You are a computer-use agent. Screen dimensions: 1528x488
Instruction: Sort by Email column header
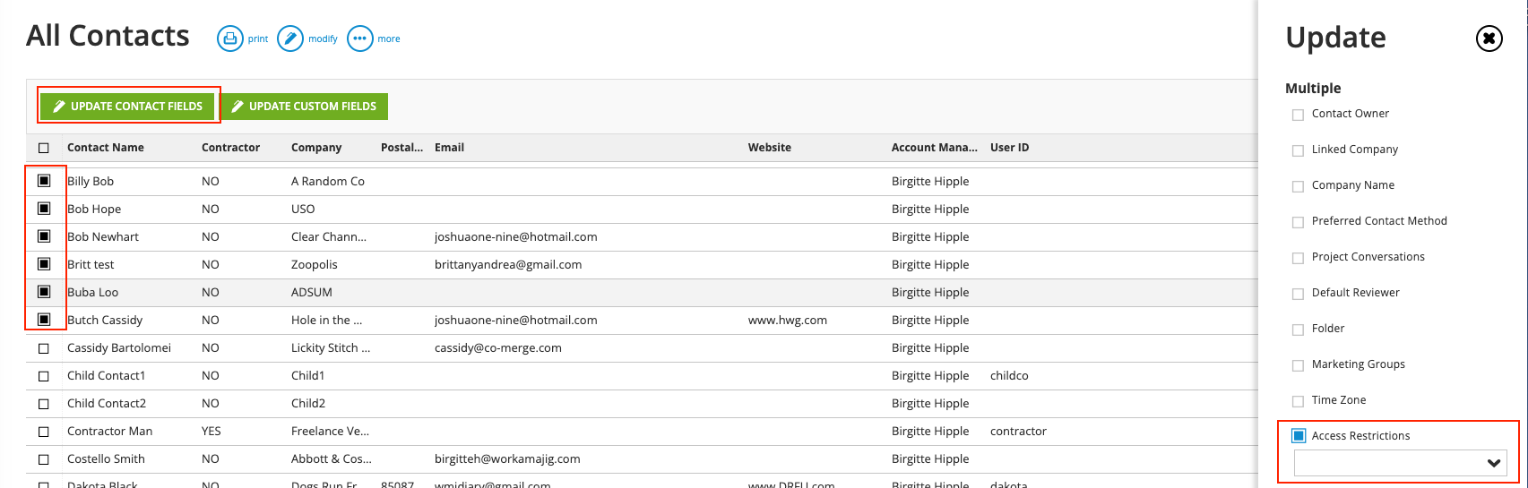point(449,148)
